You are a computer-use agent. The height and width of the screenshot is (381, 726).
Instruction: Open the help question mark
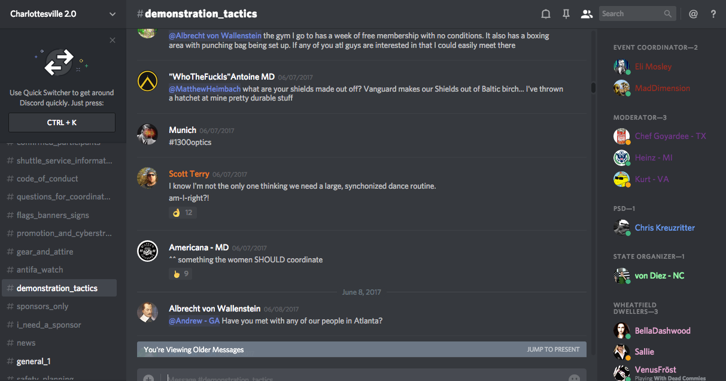pos(713,14)
